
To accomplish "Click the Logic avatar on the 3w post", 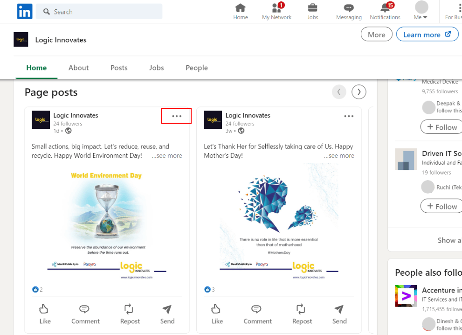I will pyautogui.click(x=213, y=119).
